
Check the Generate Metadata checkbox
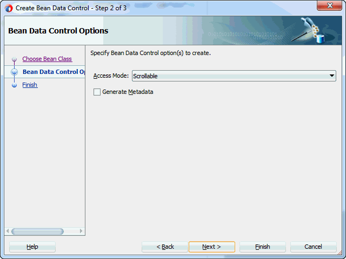97,92
